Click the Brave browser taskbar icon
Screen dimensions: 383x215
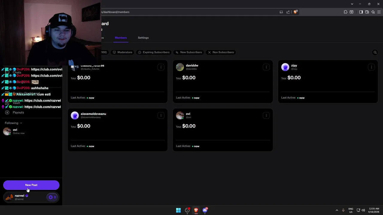click(x=196, y=210)
